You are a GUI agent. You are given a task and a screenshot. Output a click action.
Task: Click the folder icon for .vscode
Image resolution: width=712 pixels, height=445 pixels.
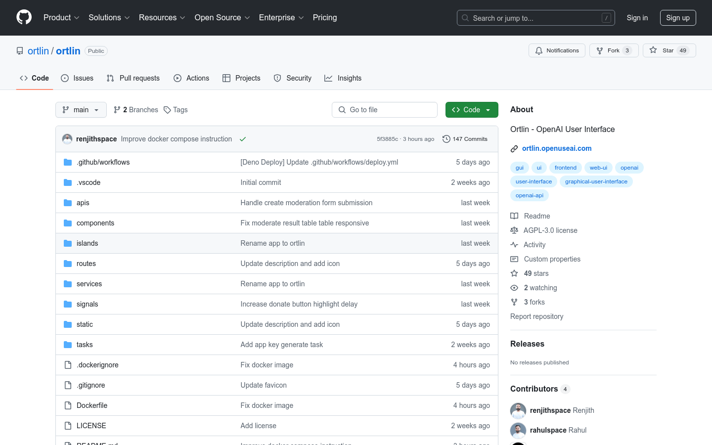pyautogui.click(x=68, y=182)
